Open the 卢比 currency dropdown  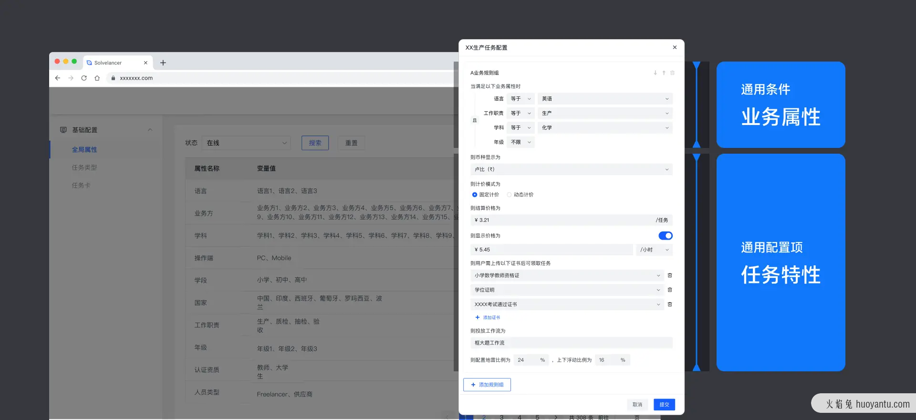pyautogui.click(x=572, y=169)
